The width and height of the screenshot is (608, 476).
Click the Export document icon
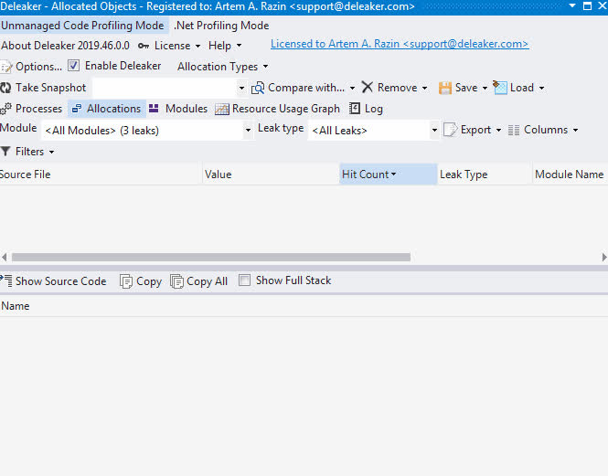click(450, 130)
